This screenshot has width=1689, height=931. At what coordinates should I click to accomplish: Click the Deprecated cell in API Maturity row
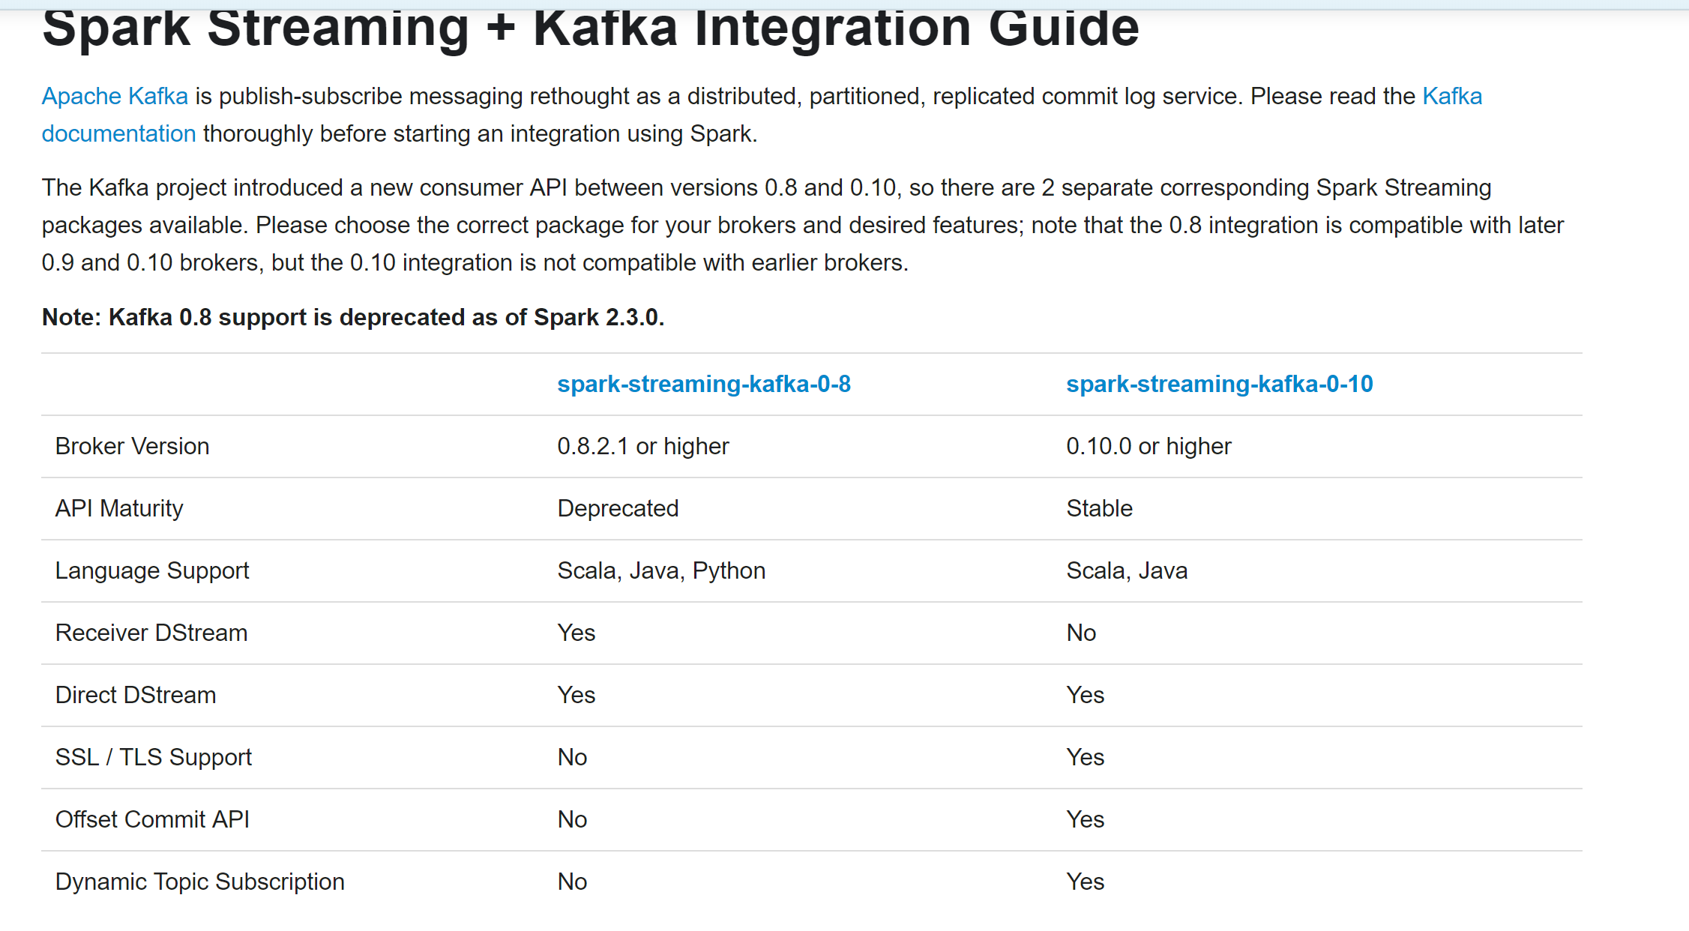coord(618,508)
